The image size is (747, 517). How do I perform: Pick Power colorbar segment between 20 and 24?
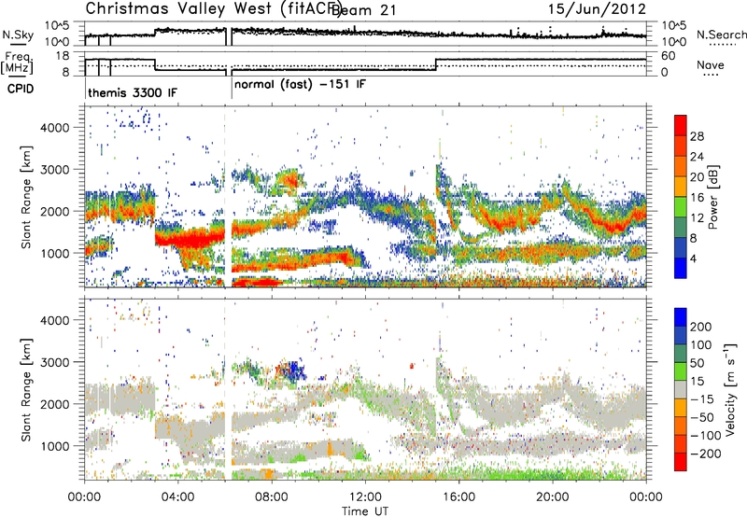[681, 166]
